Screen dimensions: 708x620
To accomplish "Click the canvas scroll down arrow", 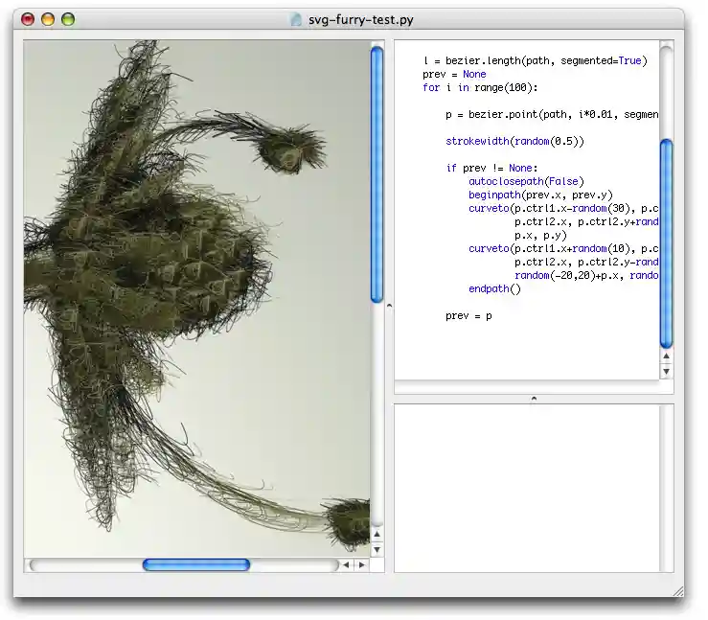I will click(377, 549).
